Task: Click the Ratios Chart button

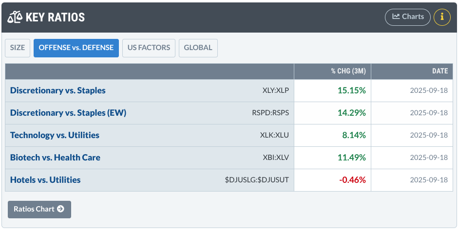Action: [x=39, y=209]
